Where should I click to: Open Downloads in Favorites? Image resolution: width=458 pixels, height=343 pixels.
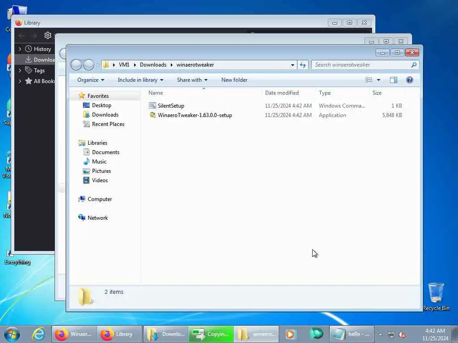click(105, 115)
